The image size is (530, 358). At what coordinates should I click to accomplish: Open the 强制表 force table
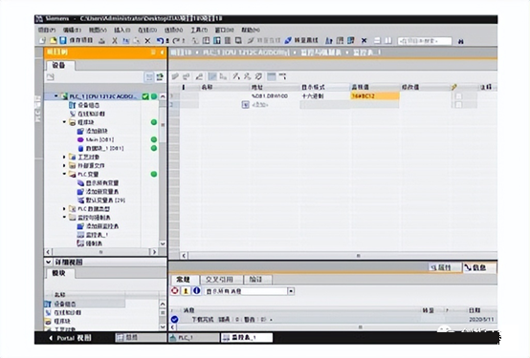click(94, 243)
